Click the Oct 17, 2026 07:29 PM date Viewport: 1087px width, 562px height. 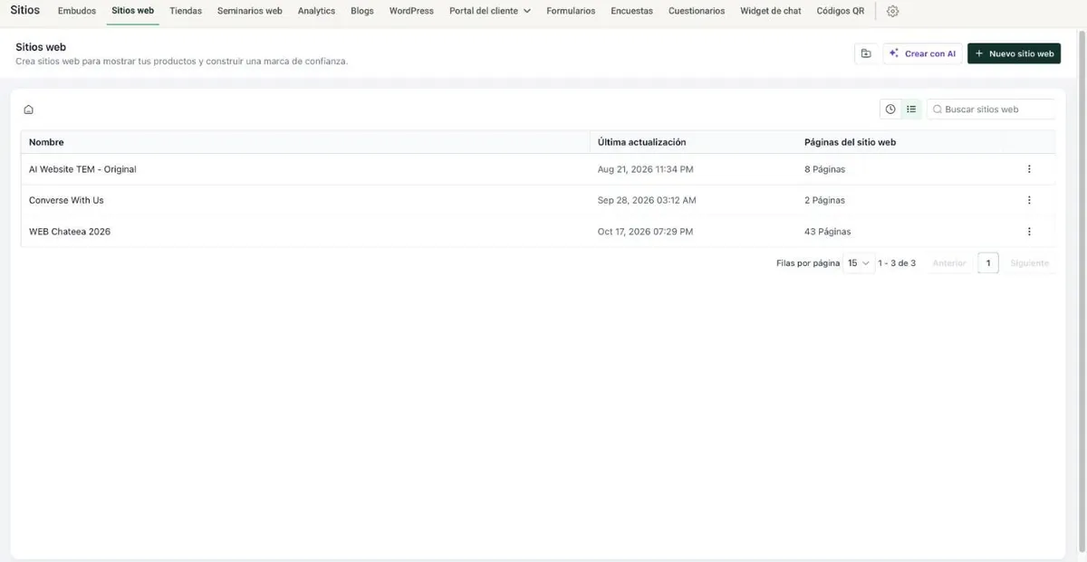(645, 232)
